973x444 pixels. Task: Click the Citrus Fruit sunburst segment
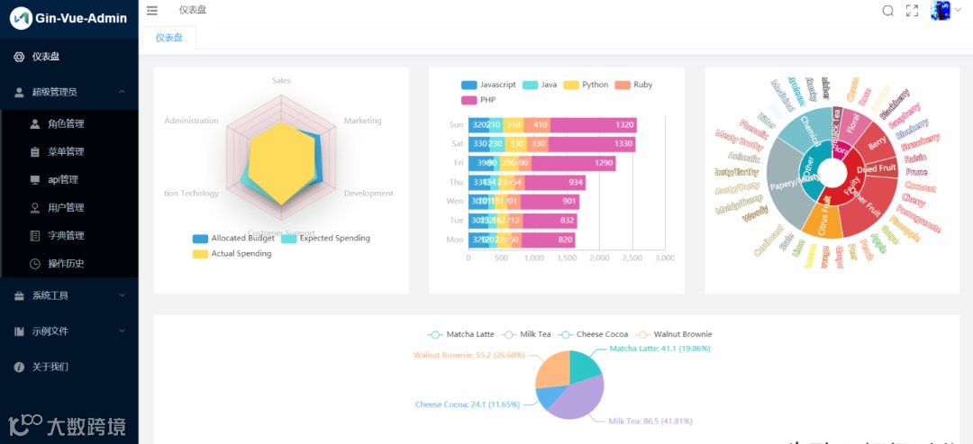point(823,220)
